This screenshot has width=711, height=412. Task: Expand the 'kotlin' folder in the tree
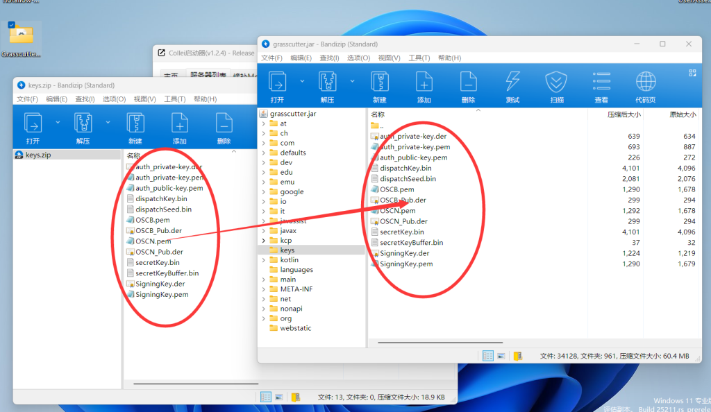coord(263,260)
